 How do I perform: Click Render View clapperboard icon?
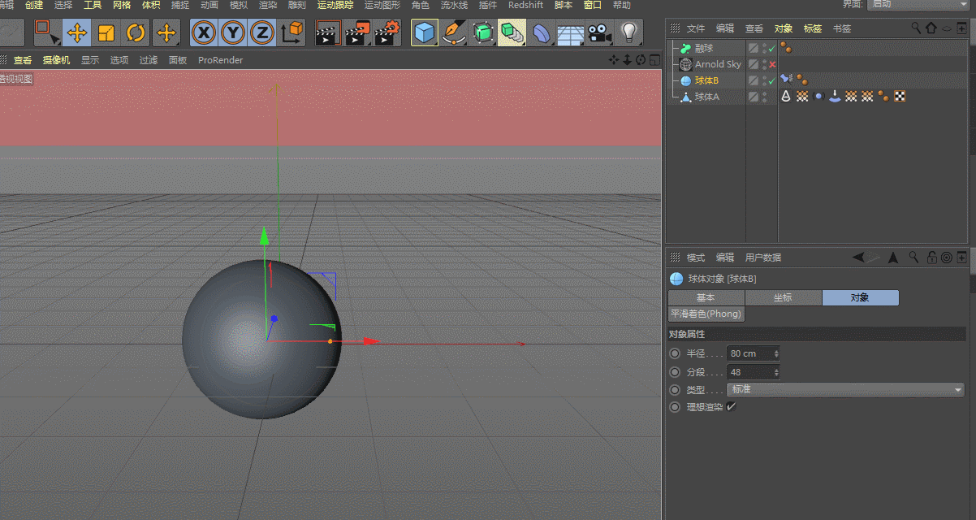(x=327, y=32)
